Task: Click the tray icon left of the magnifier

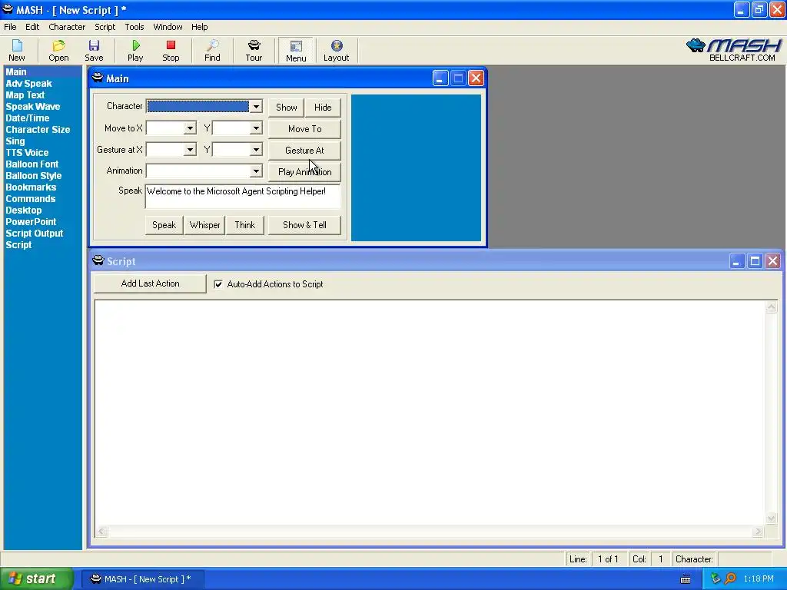Action: pos(716,578)
